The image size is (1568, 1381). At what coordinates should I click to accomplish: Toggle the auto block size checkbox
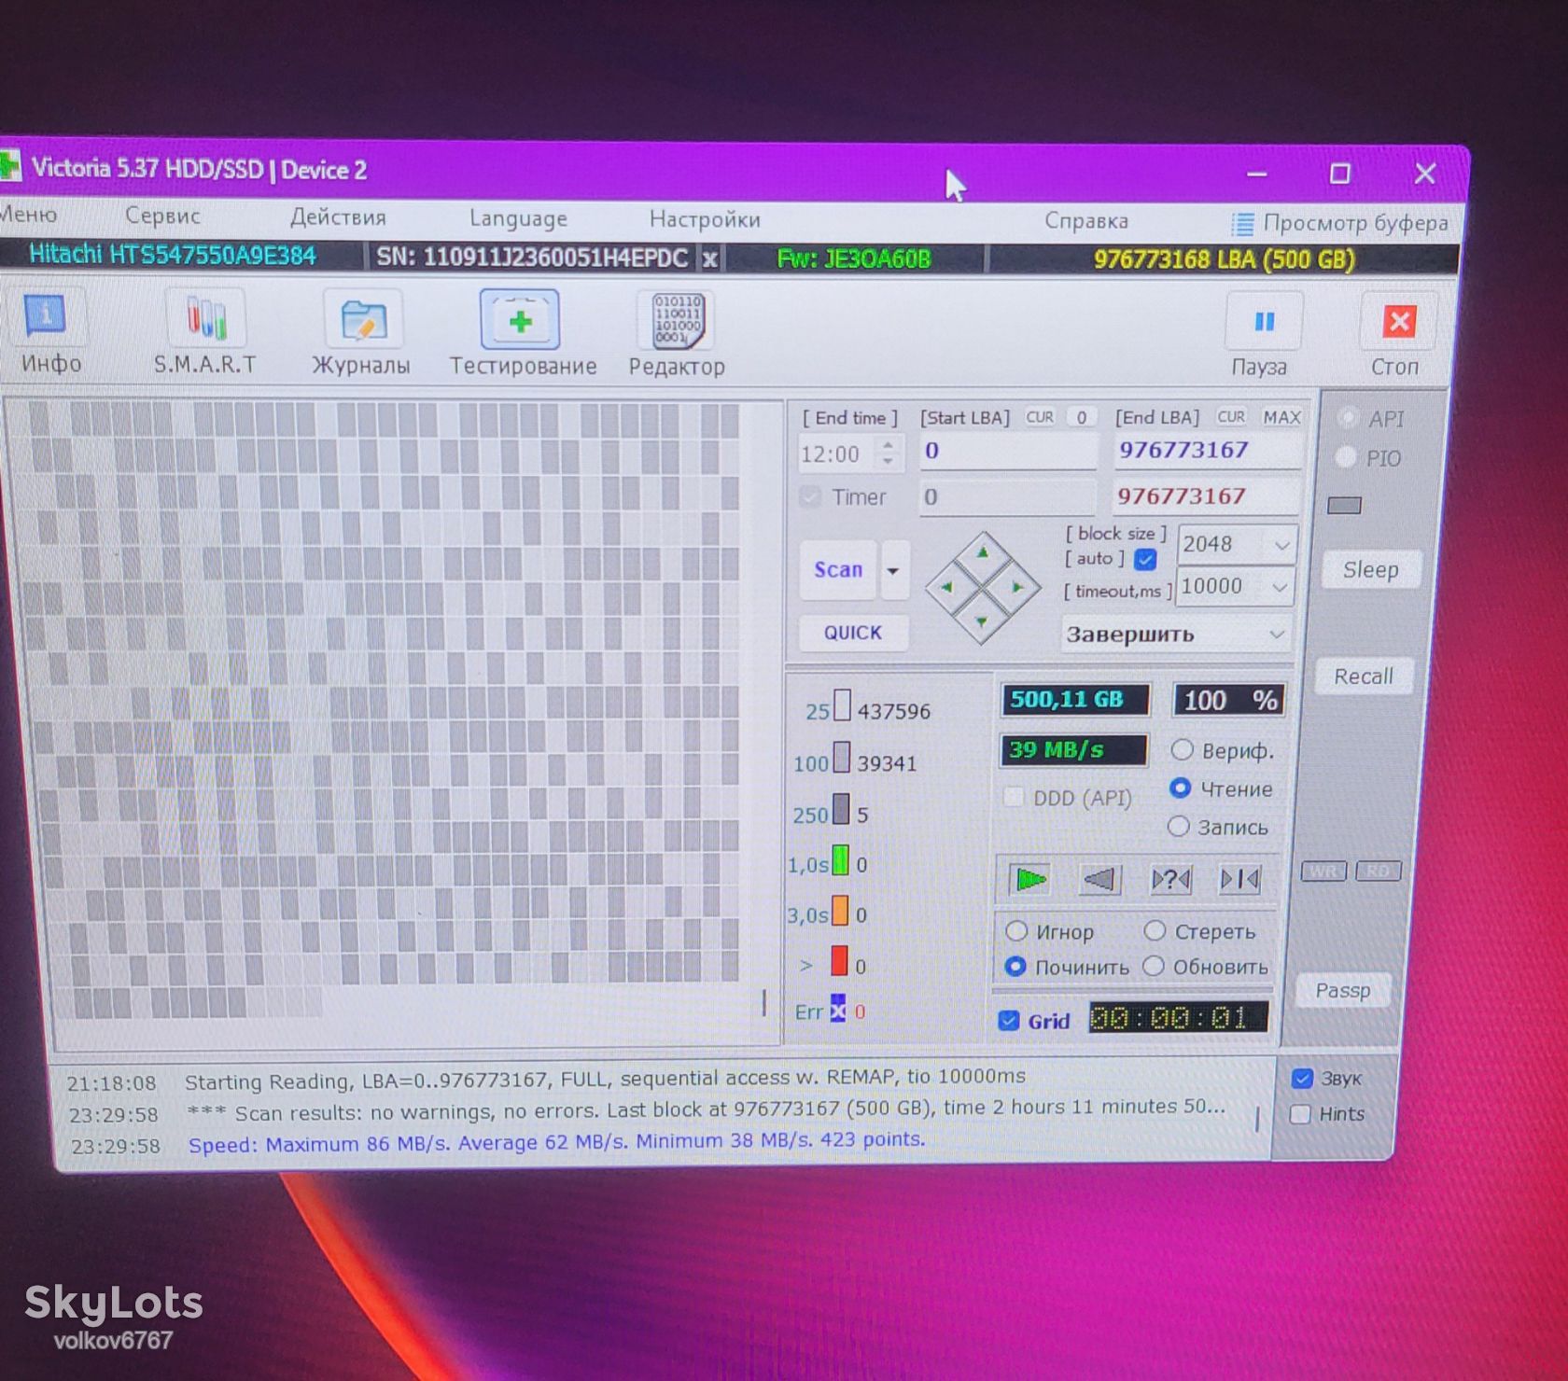(1145, 559)
